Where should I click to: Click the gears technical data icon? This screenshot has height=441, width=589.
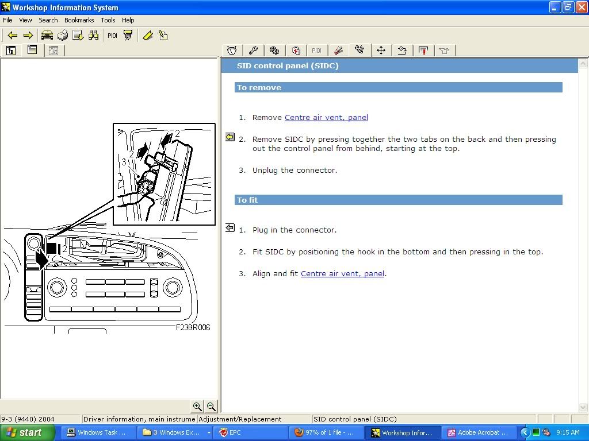point(274,50)
